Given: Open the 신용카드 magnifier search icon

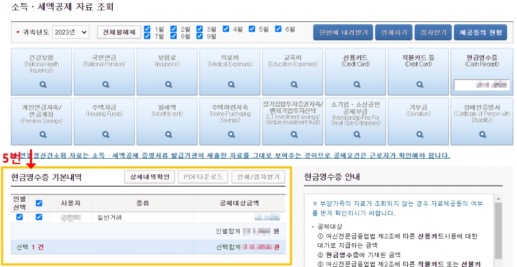Looking at the screenshot, I should tap(357, 85).
